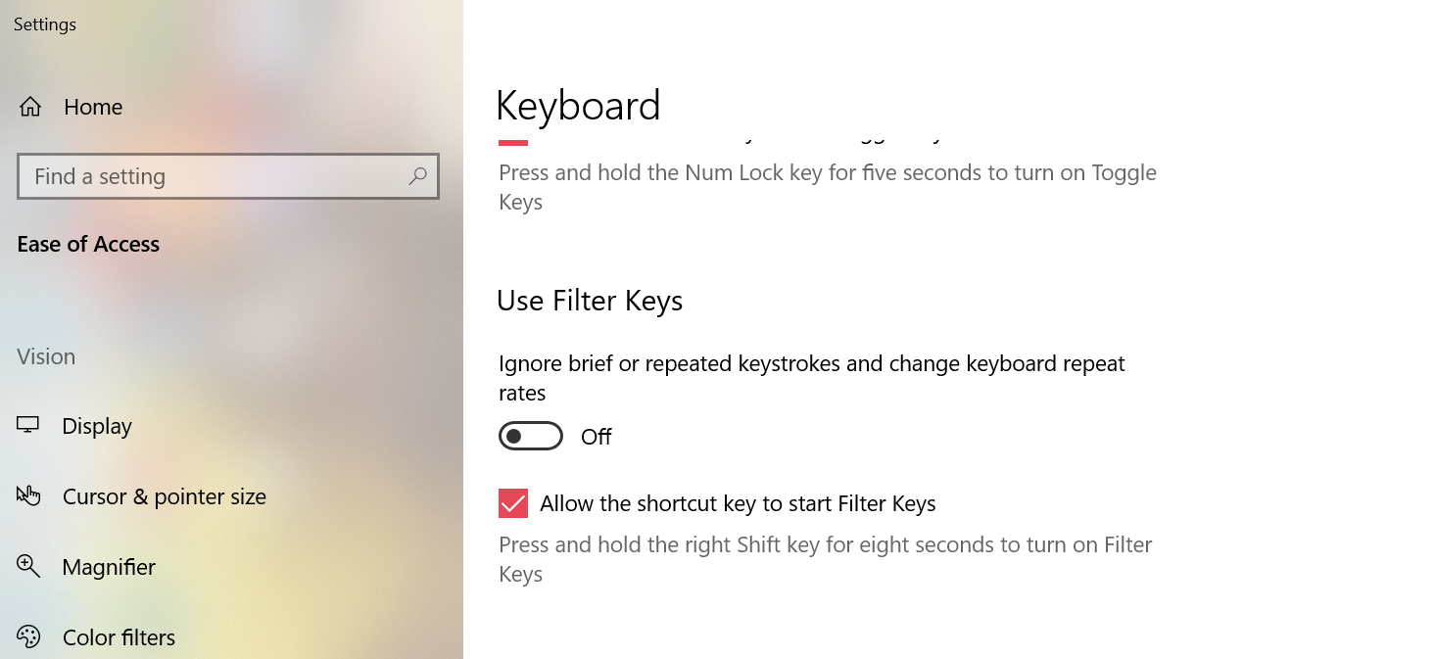
Task: Click the search magnifier icon in the search box
Action: (418, 176)
